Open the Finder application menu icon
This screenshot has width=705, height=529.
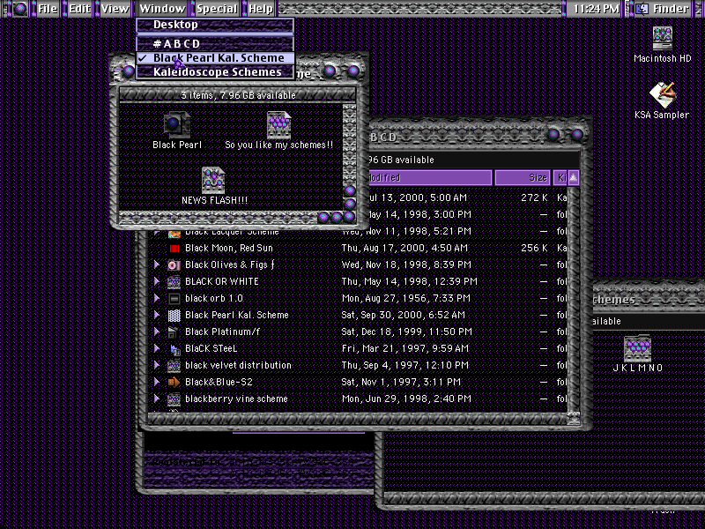point(642,9)
